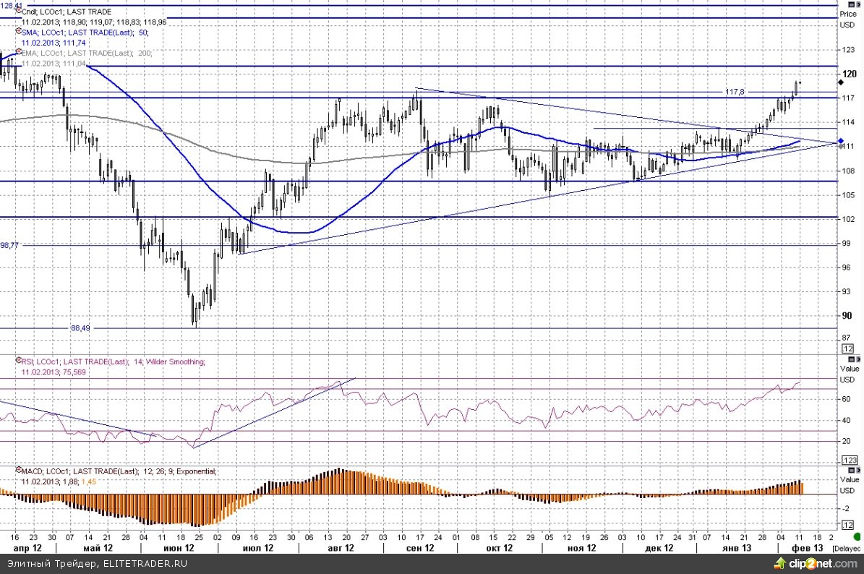Click the RSI indicator legend marker icon
This screenshot has width=864, height=574.
(x=18, y=361)
